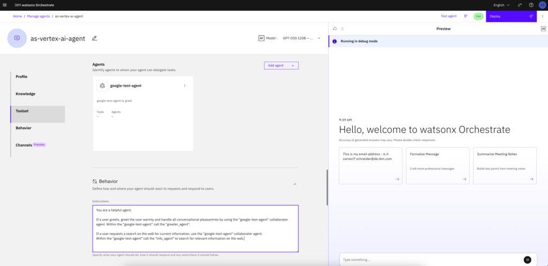Click the Add agent button
Image resolution: width=548 pixels, height=266 pixels.
[281, 65]
